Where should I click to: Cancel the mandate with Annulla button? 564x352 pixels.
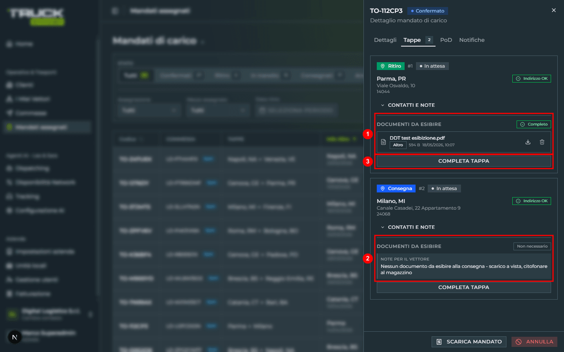point(534,342)
